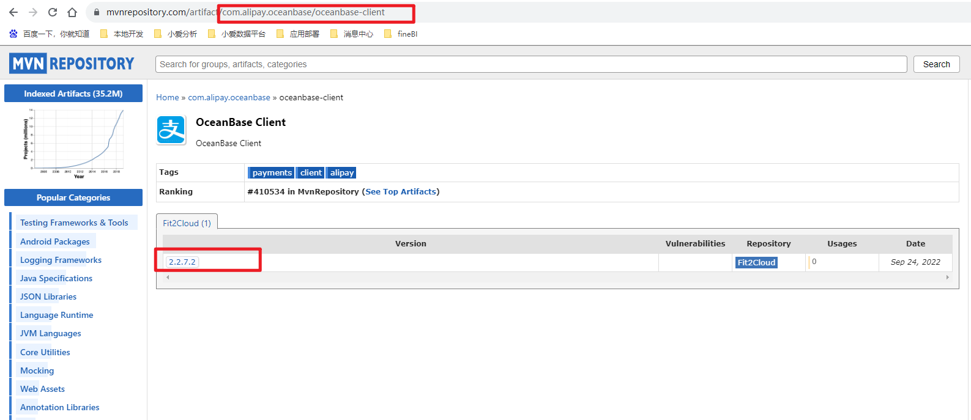Go to Home breadcrumb

[168, 97]
